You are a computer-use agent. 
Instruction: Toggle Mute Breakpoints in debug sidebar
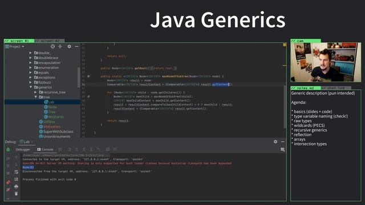[x=8, y=190]
